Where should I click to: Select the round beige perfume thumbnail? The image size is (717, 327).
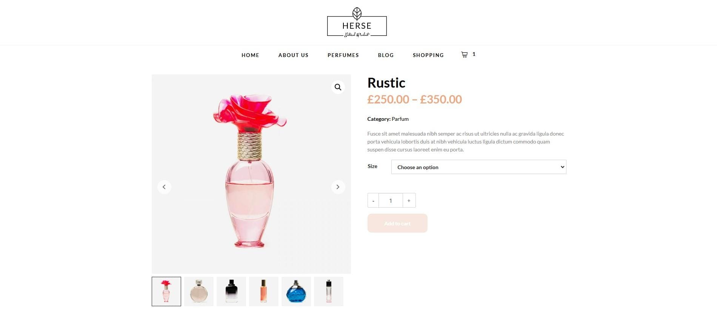(x=199, y=292)
